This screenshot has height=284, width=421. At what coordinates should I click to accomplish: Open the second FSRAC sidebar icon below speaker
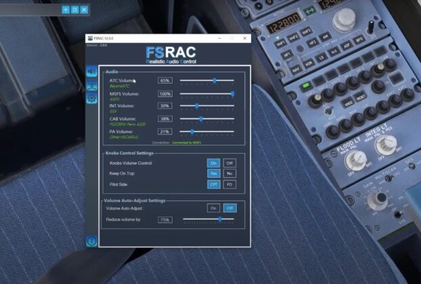(91, 85)
